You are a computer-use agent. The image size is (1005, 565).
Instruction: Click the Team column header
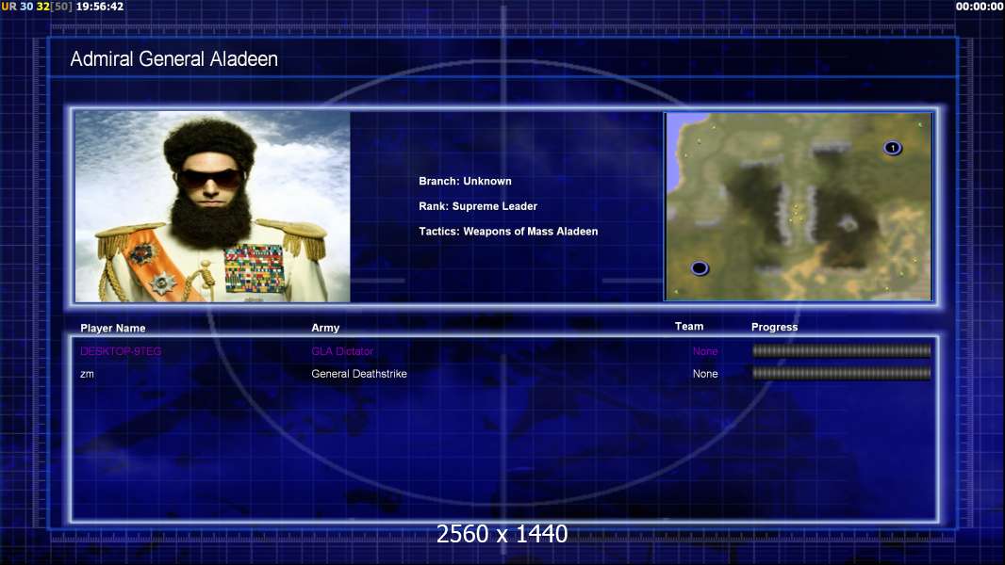coord(689,327)
